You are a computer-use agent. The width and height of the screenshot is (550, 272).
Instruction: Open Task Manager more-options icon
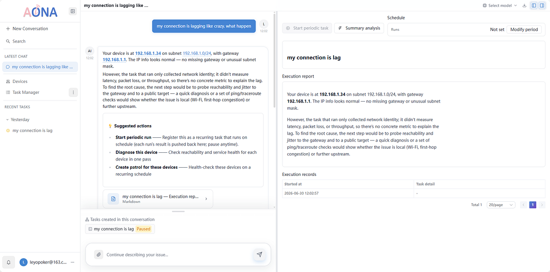point(73,92)
